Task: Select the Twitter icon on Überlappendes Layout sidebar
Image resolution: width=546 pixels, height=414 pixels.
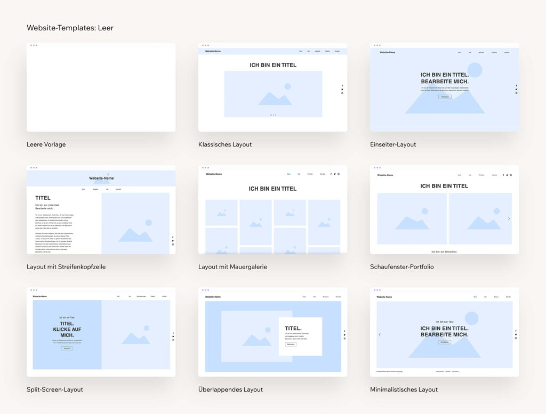Action: (x=344, y=335)
